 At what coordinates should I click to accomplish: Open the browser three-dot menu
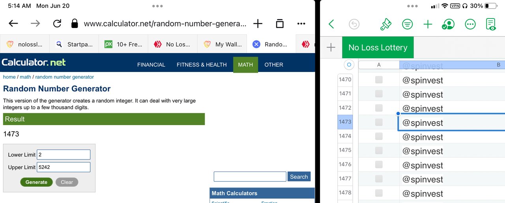(301, 24)
